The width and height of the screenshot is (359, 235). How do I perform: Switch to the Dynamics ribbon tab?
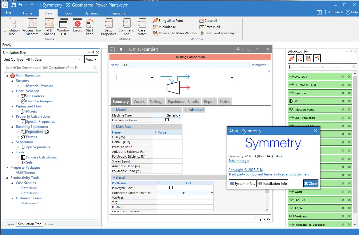click(x=92, y=13)
